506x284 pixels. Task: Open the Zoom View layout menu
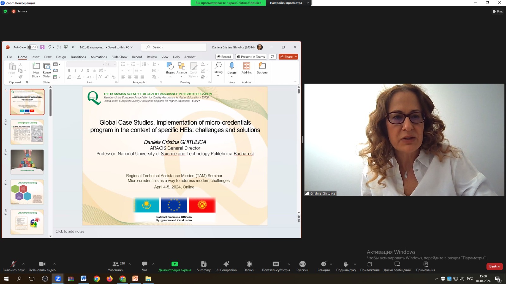click(497, 11)
